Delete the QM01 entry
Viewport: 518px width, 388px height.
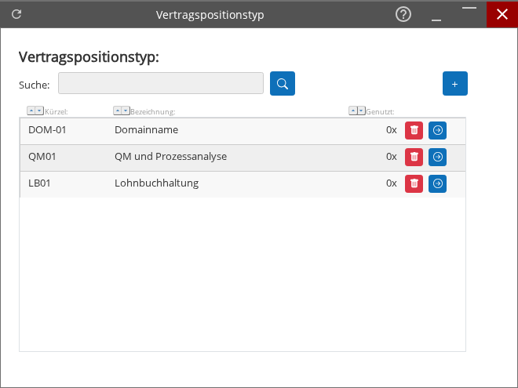click(x=414, y=157)
